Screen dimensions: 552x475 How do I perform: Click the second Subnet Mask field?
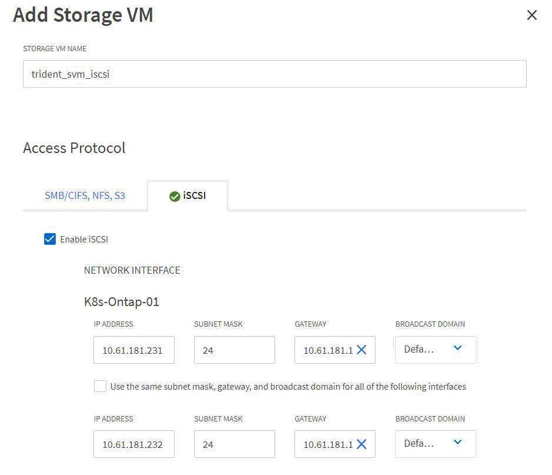point(234,444)
